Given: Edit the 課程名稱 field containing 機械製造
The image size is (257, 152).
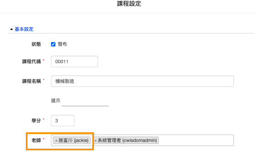Looking at the screenshot, I should click(x=142, y=81).
